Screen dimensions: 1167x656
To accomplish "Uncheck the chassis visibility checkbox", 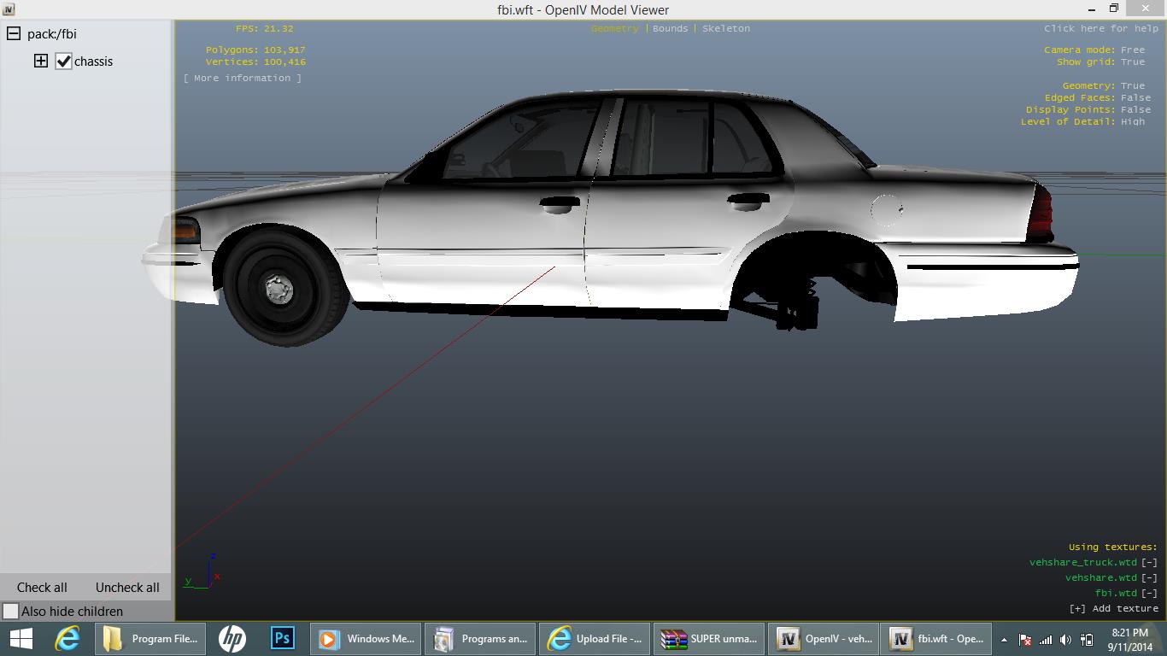I will [x=63, y=61].
